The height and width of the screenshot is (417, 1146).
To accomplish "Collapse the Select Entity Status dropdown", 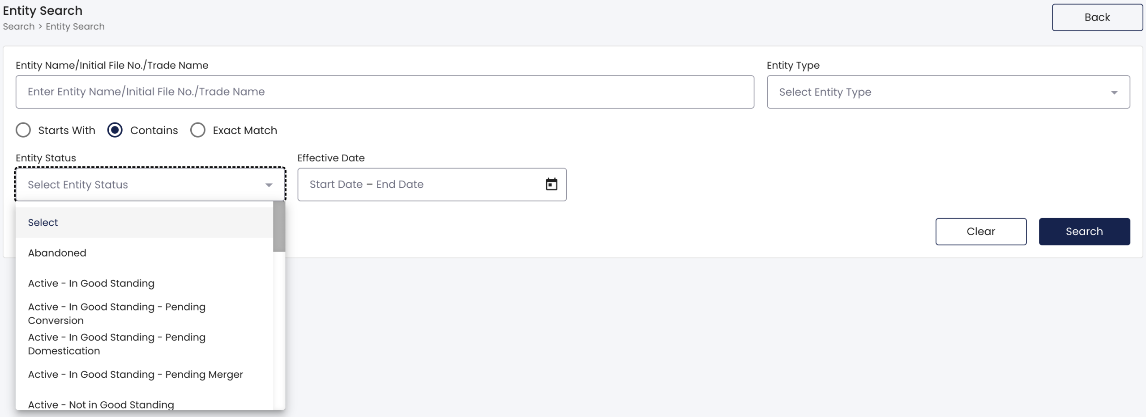I will [x=150, y=184].
